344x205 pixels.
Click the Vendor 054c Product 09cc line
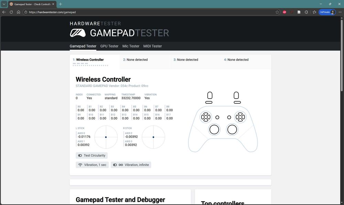112,86
